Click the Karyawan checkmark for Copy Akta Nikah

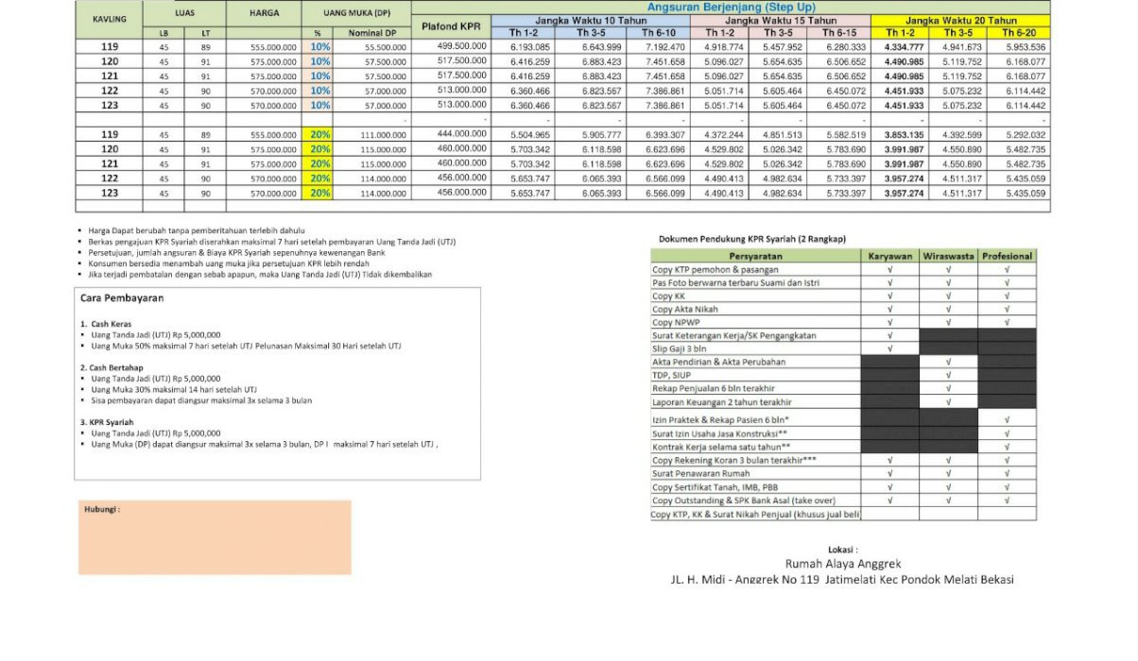890,309
